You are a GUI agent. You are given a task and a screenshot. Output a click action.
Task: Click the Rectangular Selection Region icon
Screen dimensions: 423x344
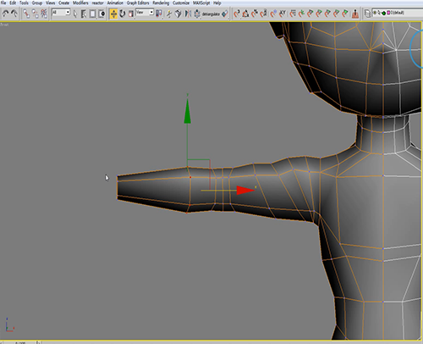(x=92, y=14)
